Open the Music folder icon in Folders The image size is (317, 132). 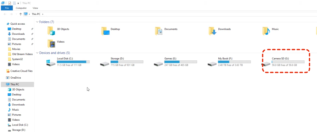coord(266,31)
